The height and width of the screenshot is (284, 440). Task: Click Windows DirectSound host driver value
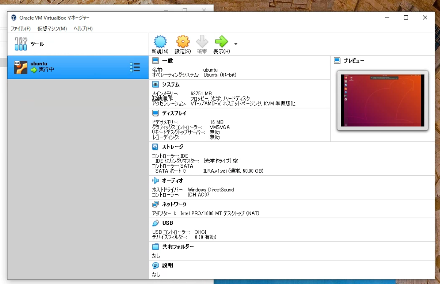pyautogui.click(x=211, y=190)
